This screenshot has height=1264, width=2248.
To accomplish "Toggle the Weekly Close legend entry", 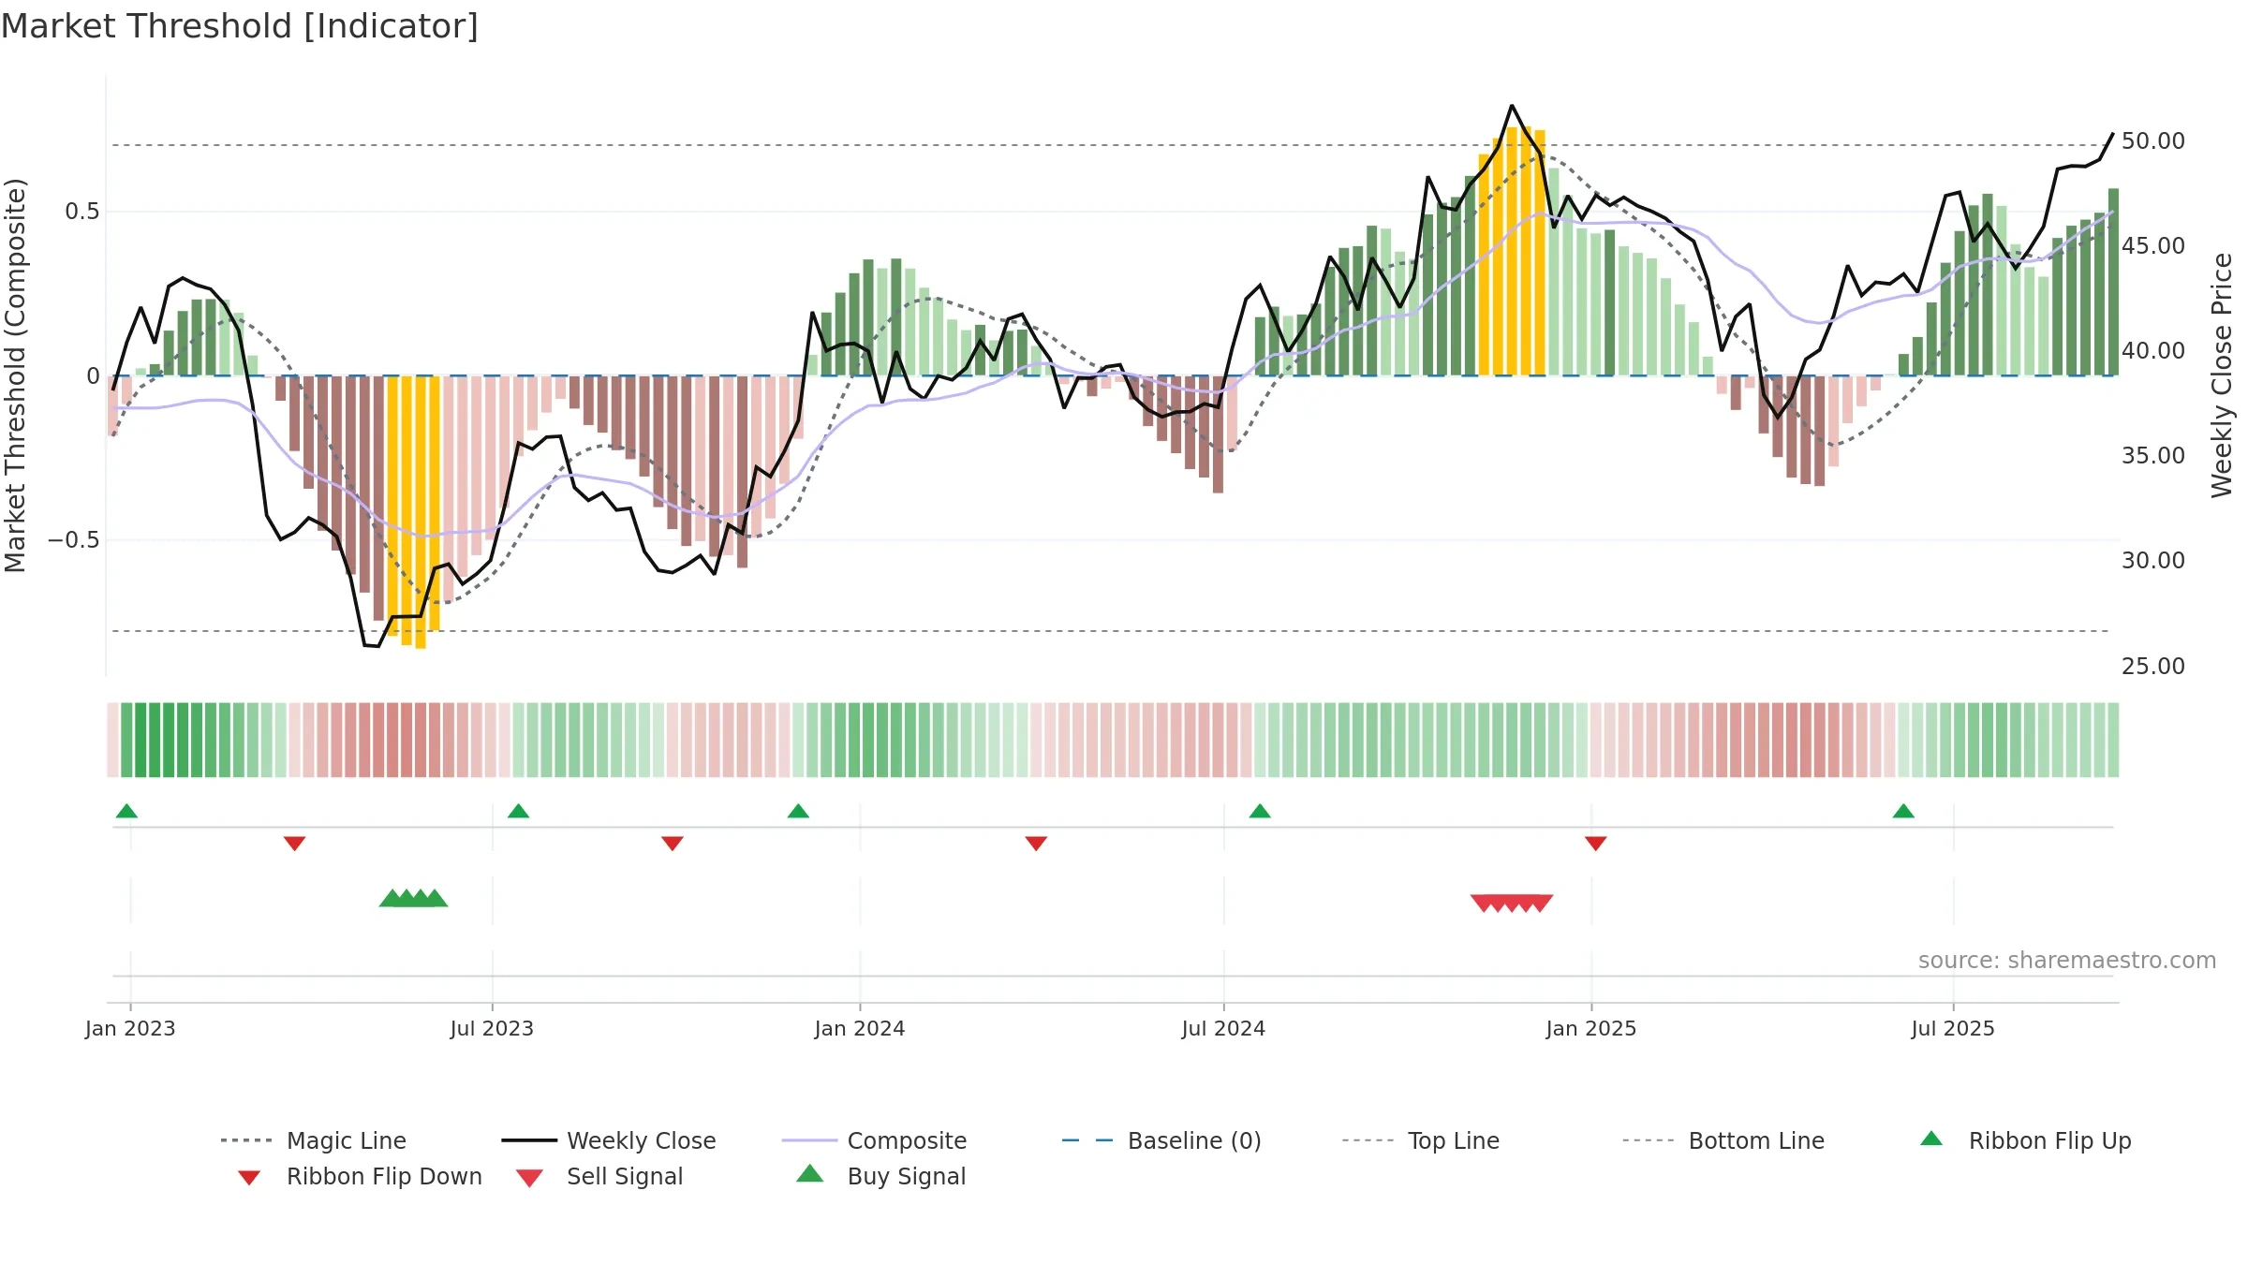I will point(608,1140).
